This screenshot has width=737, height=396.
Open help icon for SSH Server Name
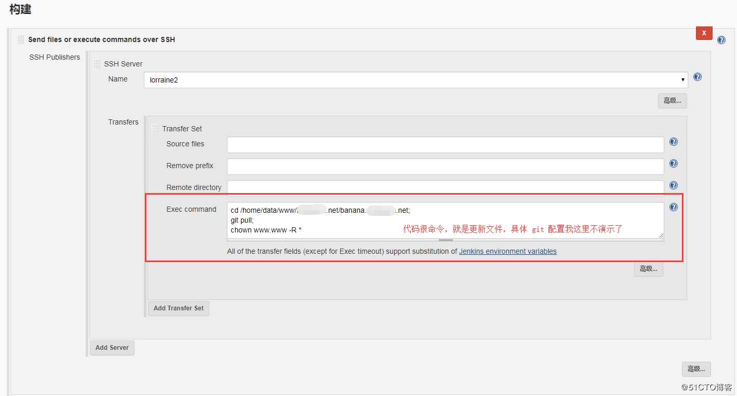698,77
